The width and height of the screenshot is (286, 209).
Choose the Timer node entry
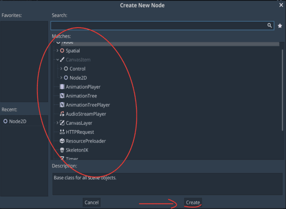71,159
